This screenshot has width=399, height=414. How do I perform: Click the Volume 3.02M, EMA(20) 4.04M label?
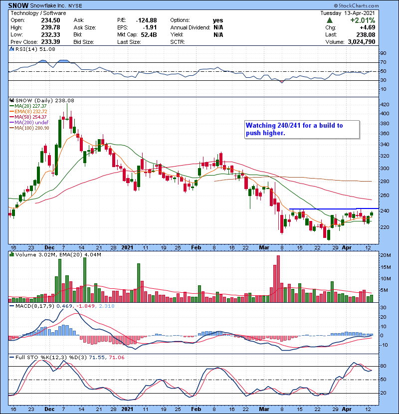coord(58,255)
